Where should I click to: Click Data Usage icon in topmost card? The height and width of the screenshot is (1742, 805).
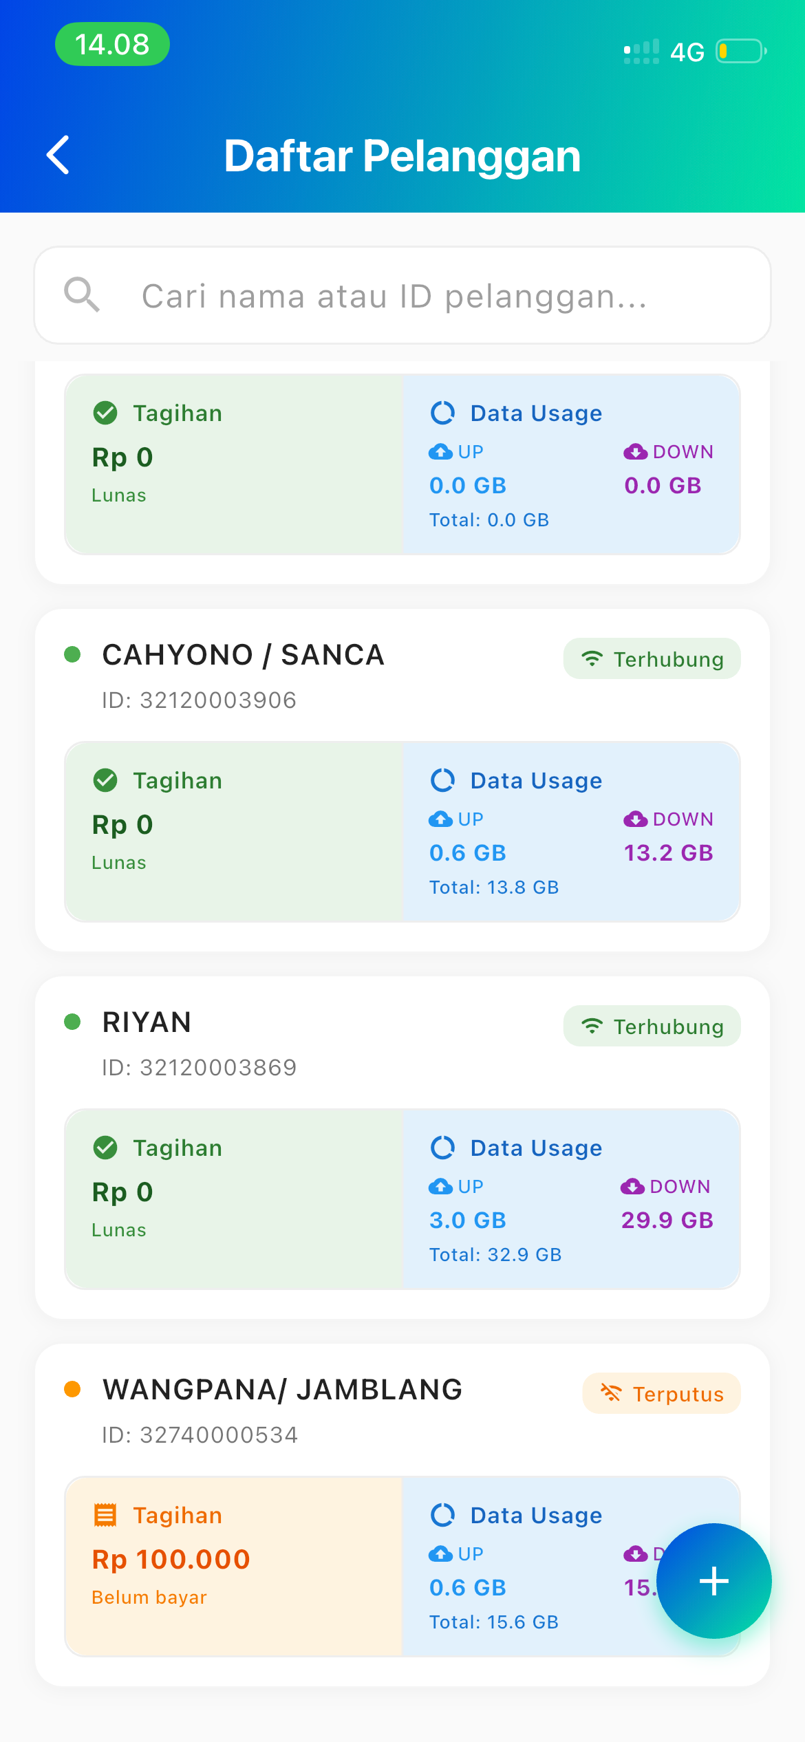point(442,413)
